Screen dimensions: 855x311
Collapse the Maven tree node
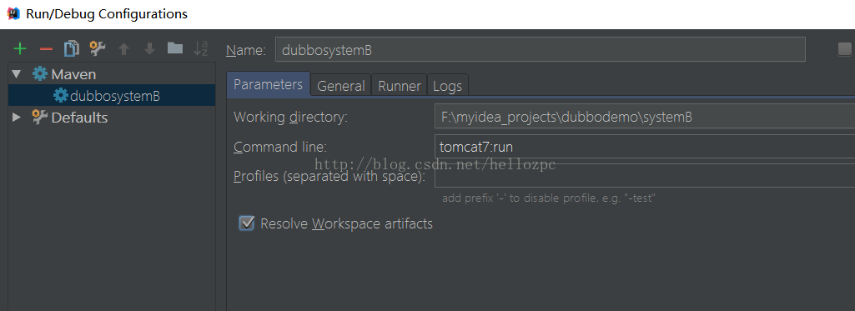[x=17, y=74]
